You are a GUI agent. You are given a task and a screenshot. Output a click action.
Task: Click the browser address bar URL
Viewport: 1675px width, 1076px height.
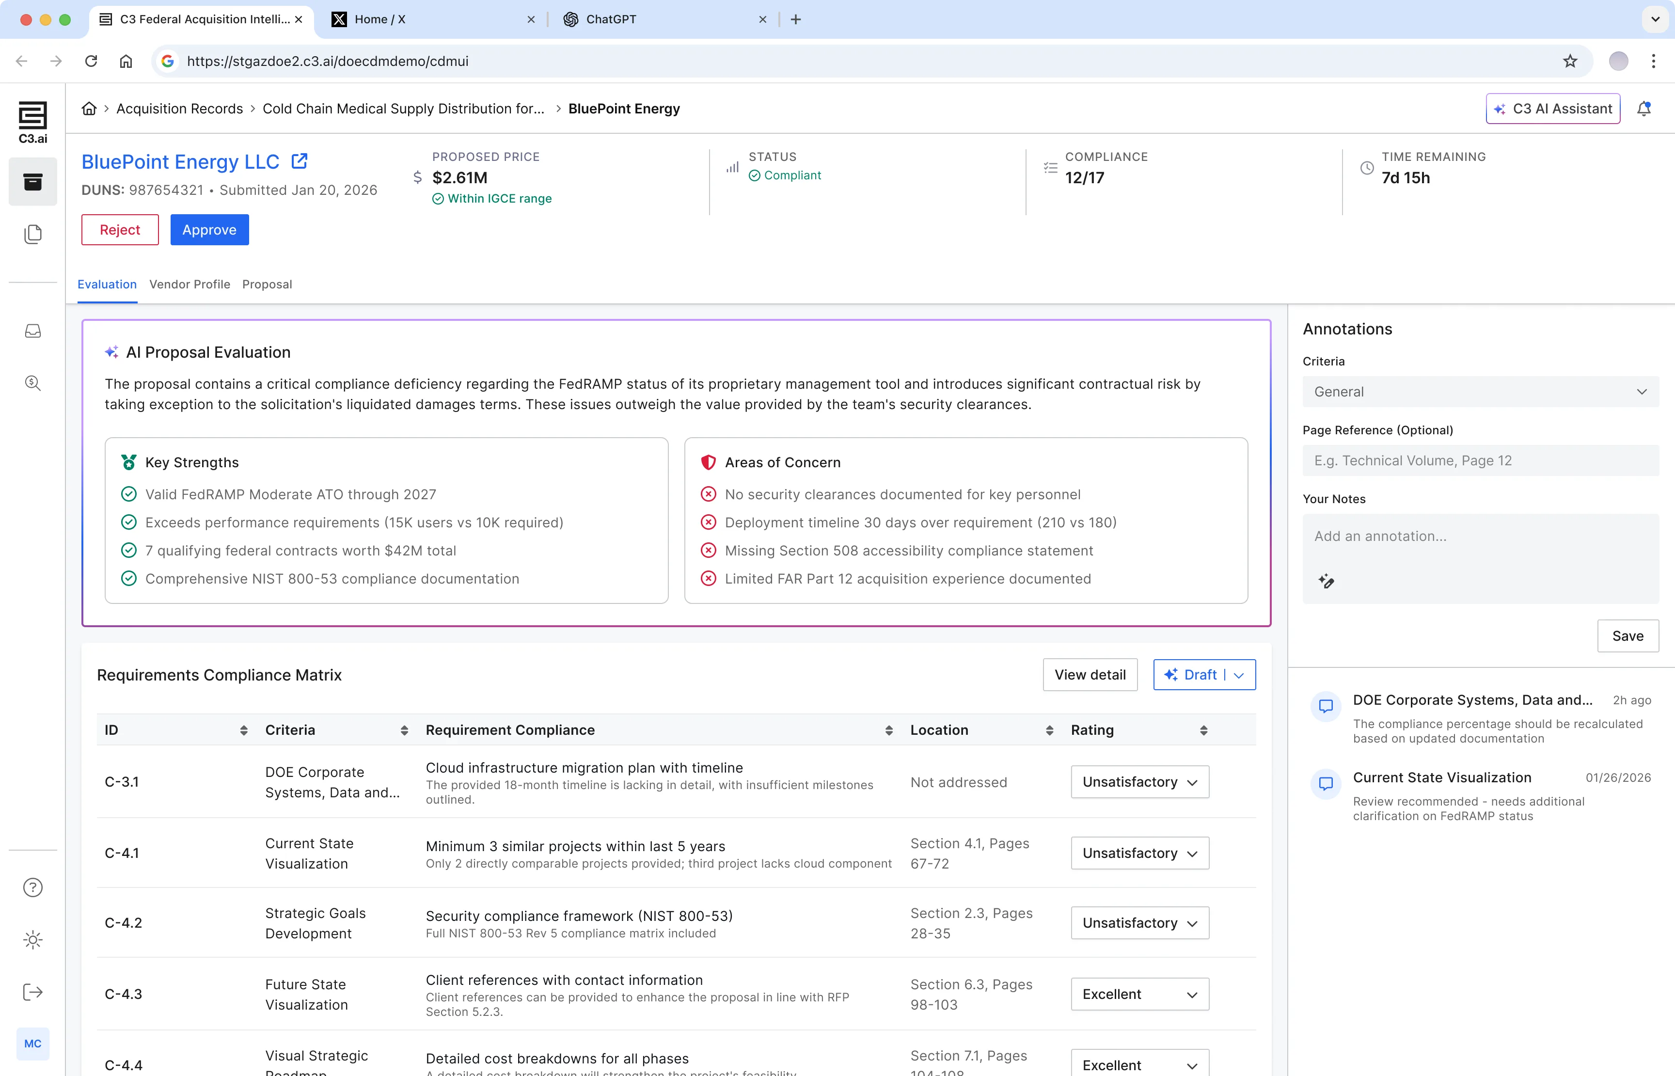tap(328, 61)
